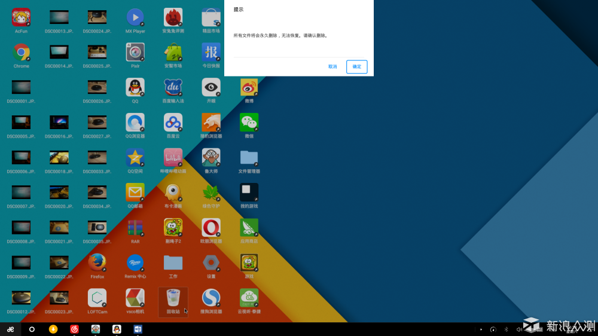Click 取消 to cancel the deletion
Image resolution: width=598 pixels, height=336 pixels.
pos(332,67)
